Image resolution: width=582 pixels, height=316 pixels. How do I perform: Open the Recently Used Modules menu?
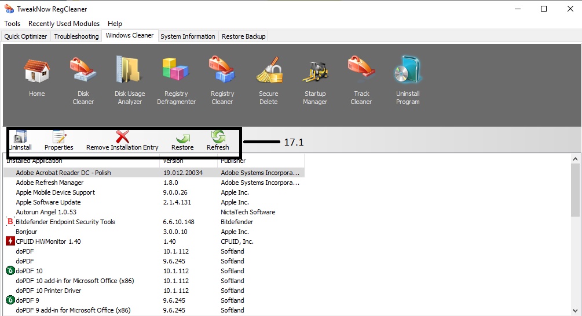64,23
